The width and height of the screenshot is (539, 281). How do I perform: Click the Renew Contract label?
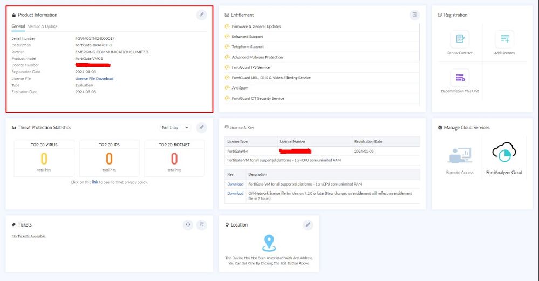click(x=460, y=53)
